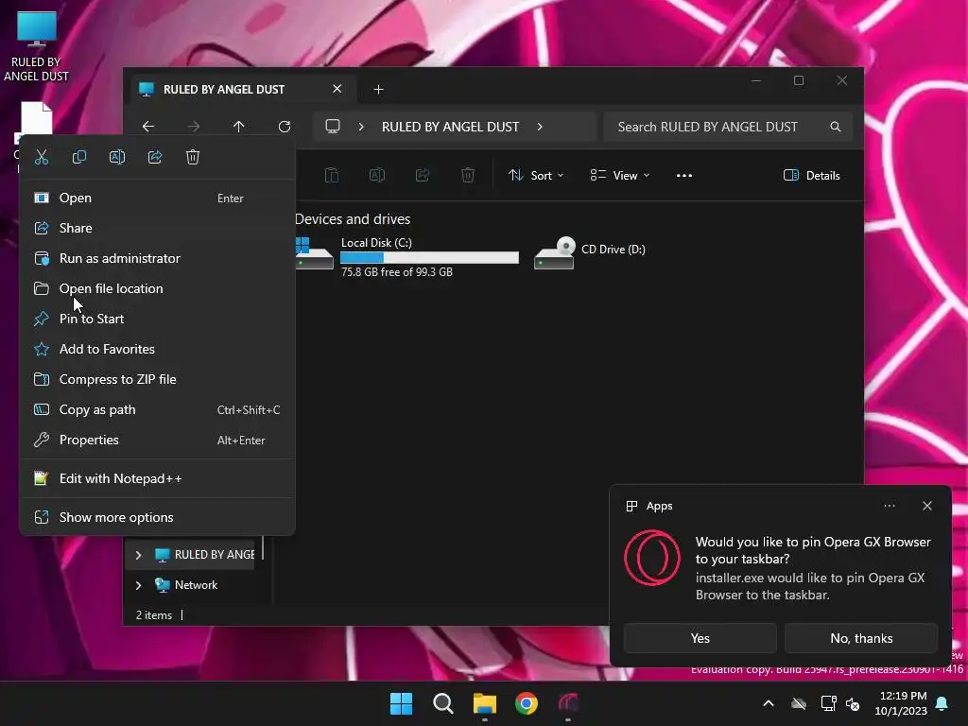
Task: Click the Opera GX logo in notification
Action: (652, 558)
